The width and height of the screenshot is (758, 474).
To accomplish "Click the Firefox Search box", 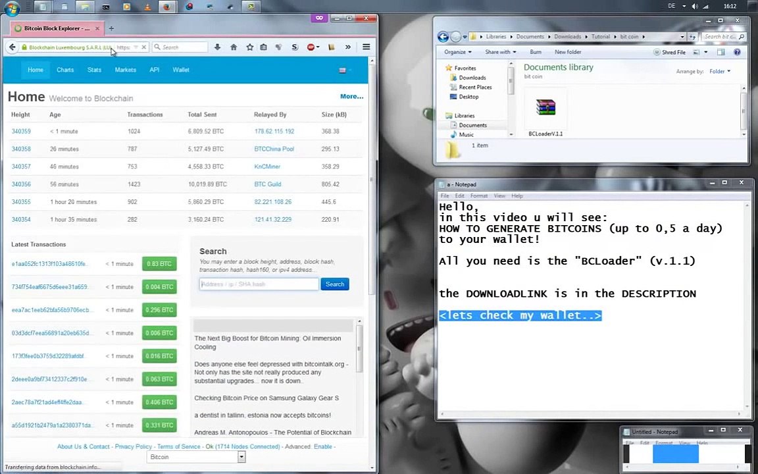I will [x=180, y=47].
